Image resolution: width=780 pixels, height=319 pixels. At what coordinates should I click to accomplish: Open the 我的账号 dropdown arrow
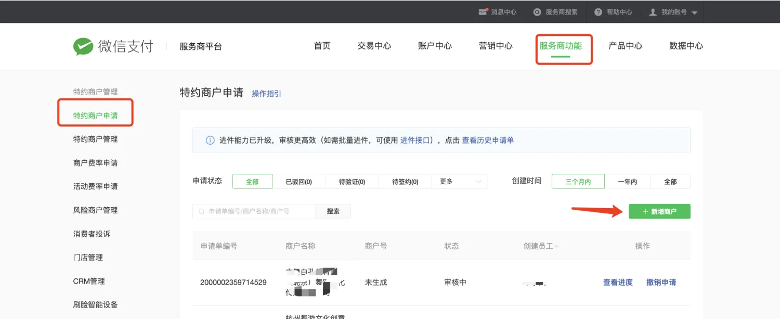pyautogui.click(x=695, y=12)
